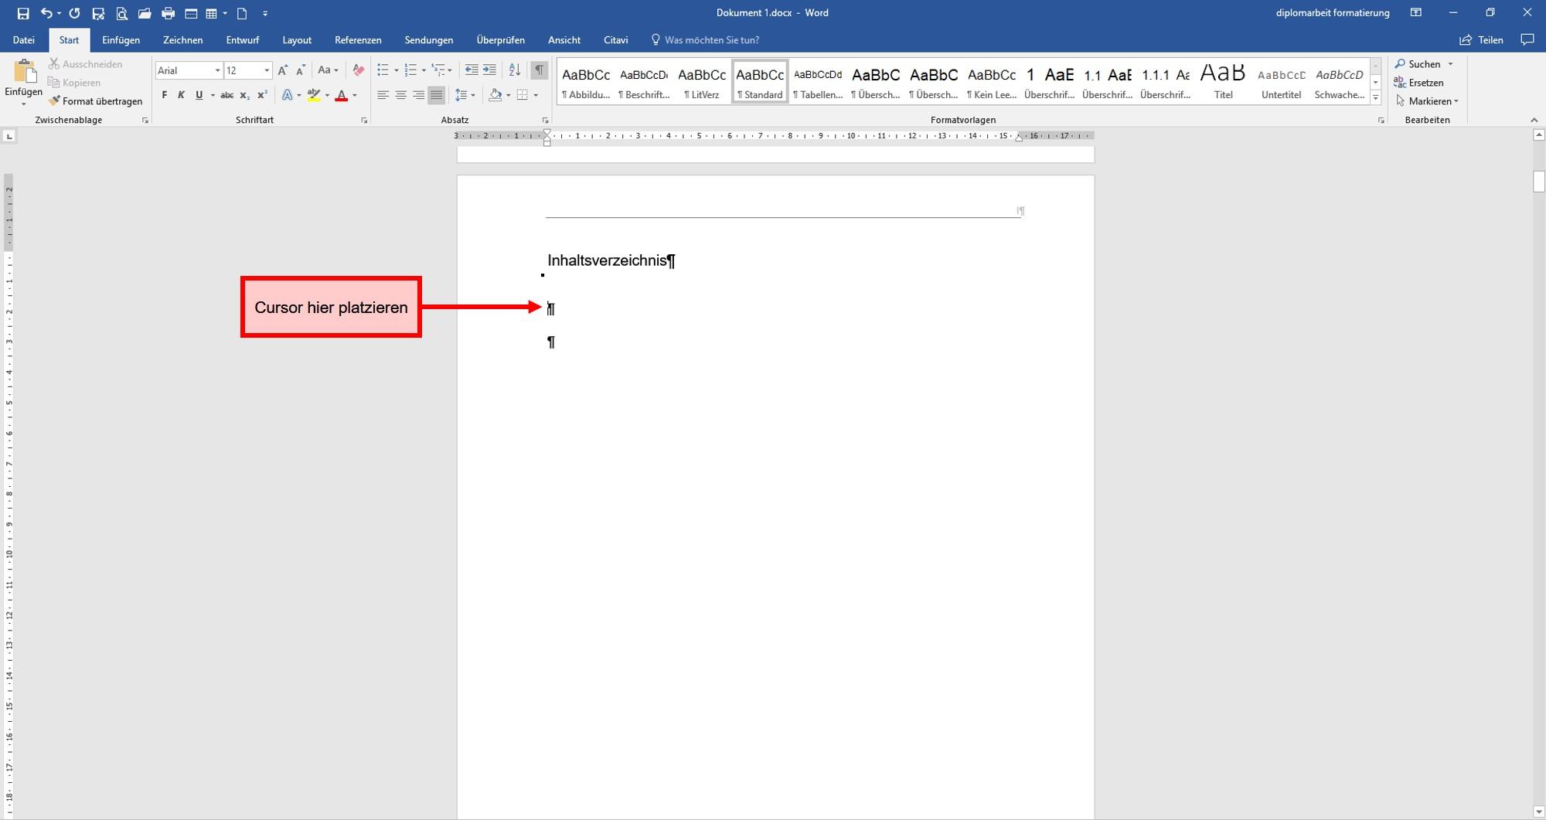The height and width of the screenshot is (820, 1546).
Task: Align text right
Action: point(418,95)
